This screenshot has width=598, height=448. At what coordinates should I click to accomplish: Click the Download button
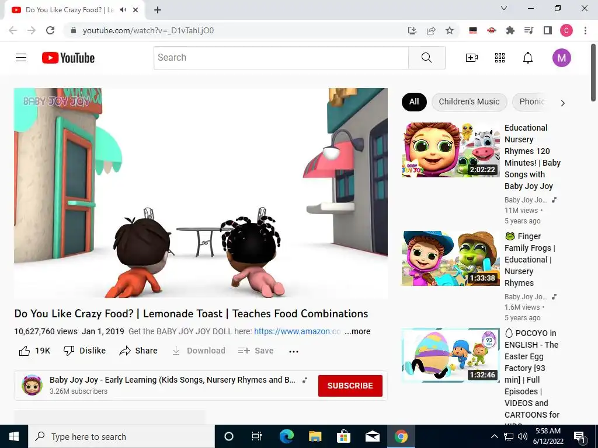click(199, 351)
